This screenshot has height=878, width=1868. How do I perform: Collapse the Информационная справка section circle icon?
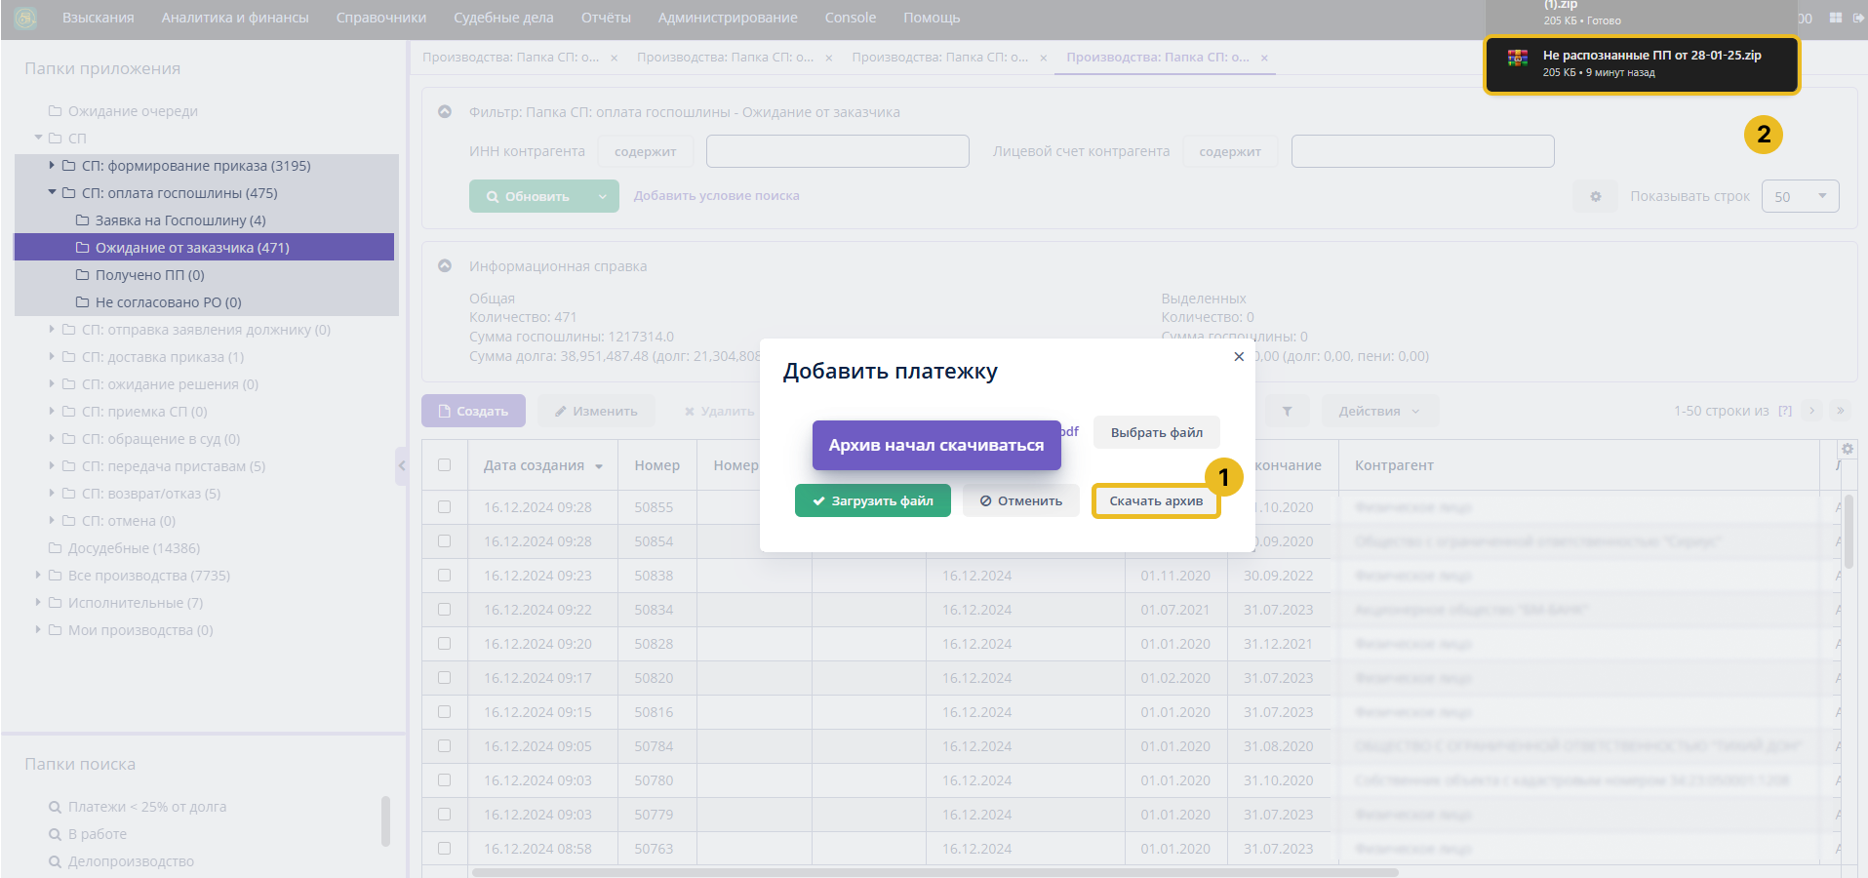(x=445, y=266)
